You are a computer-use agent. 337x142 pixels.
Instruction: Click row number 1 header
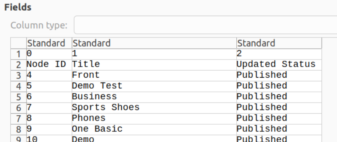coord(19,54)
